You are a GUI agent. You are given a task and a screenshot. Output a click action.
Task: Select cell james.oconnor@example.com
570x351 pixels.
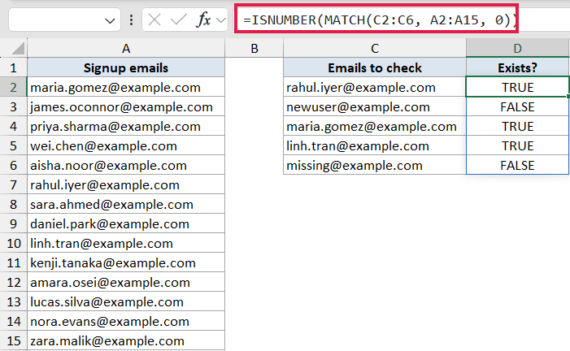pyautogui.click(x=126, y=106)
